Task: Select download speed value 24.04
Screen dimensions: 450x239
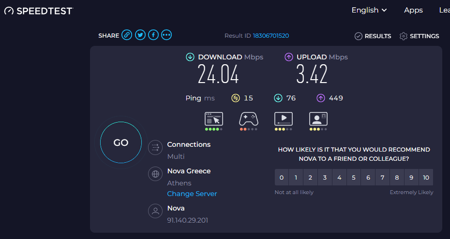Action: [218, 74]
